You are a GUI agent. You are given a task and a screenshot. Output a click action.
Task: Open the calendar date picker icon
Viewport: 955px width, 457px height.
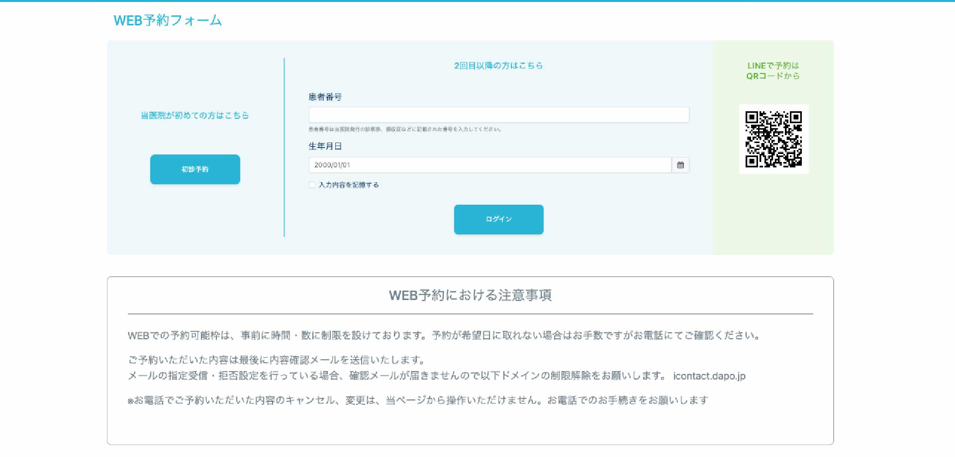tap(680, 165)
